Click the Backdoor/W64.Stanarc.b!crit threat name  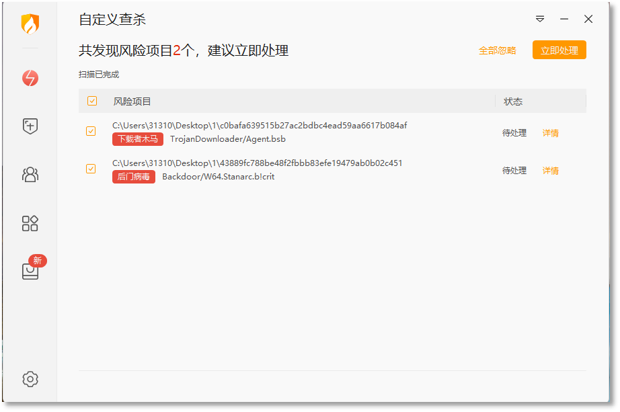pyautogui.click(x=219, y=177)
